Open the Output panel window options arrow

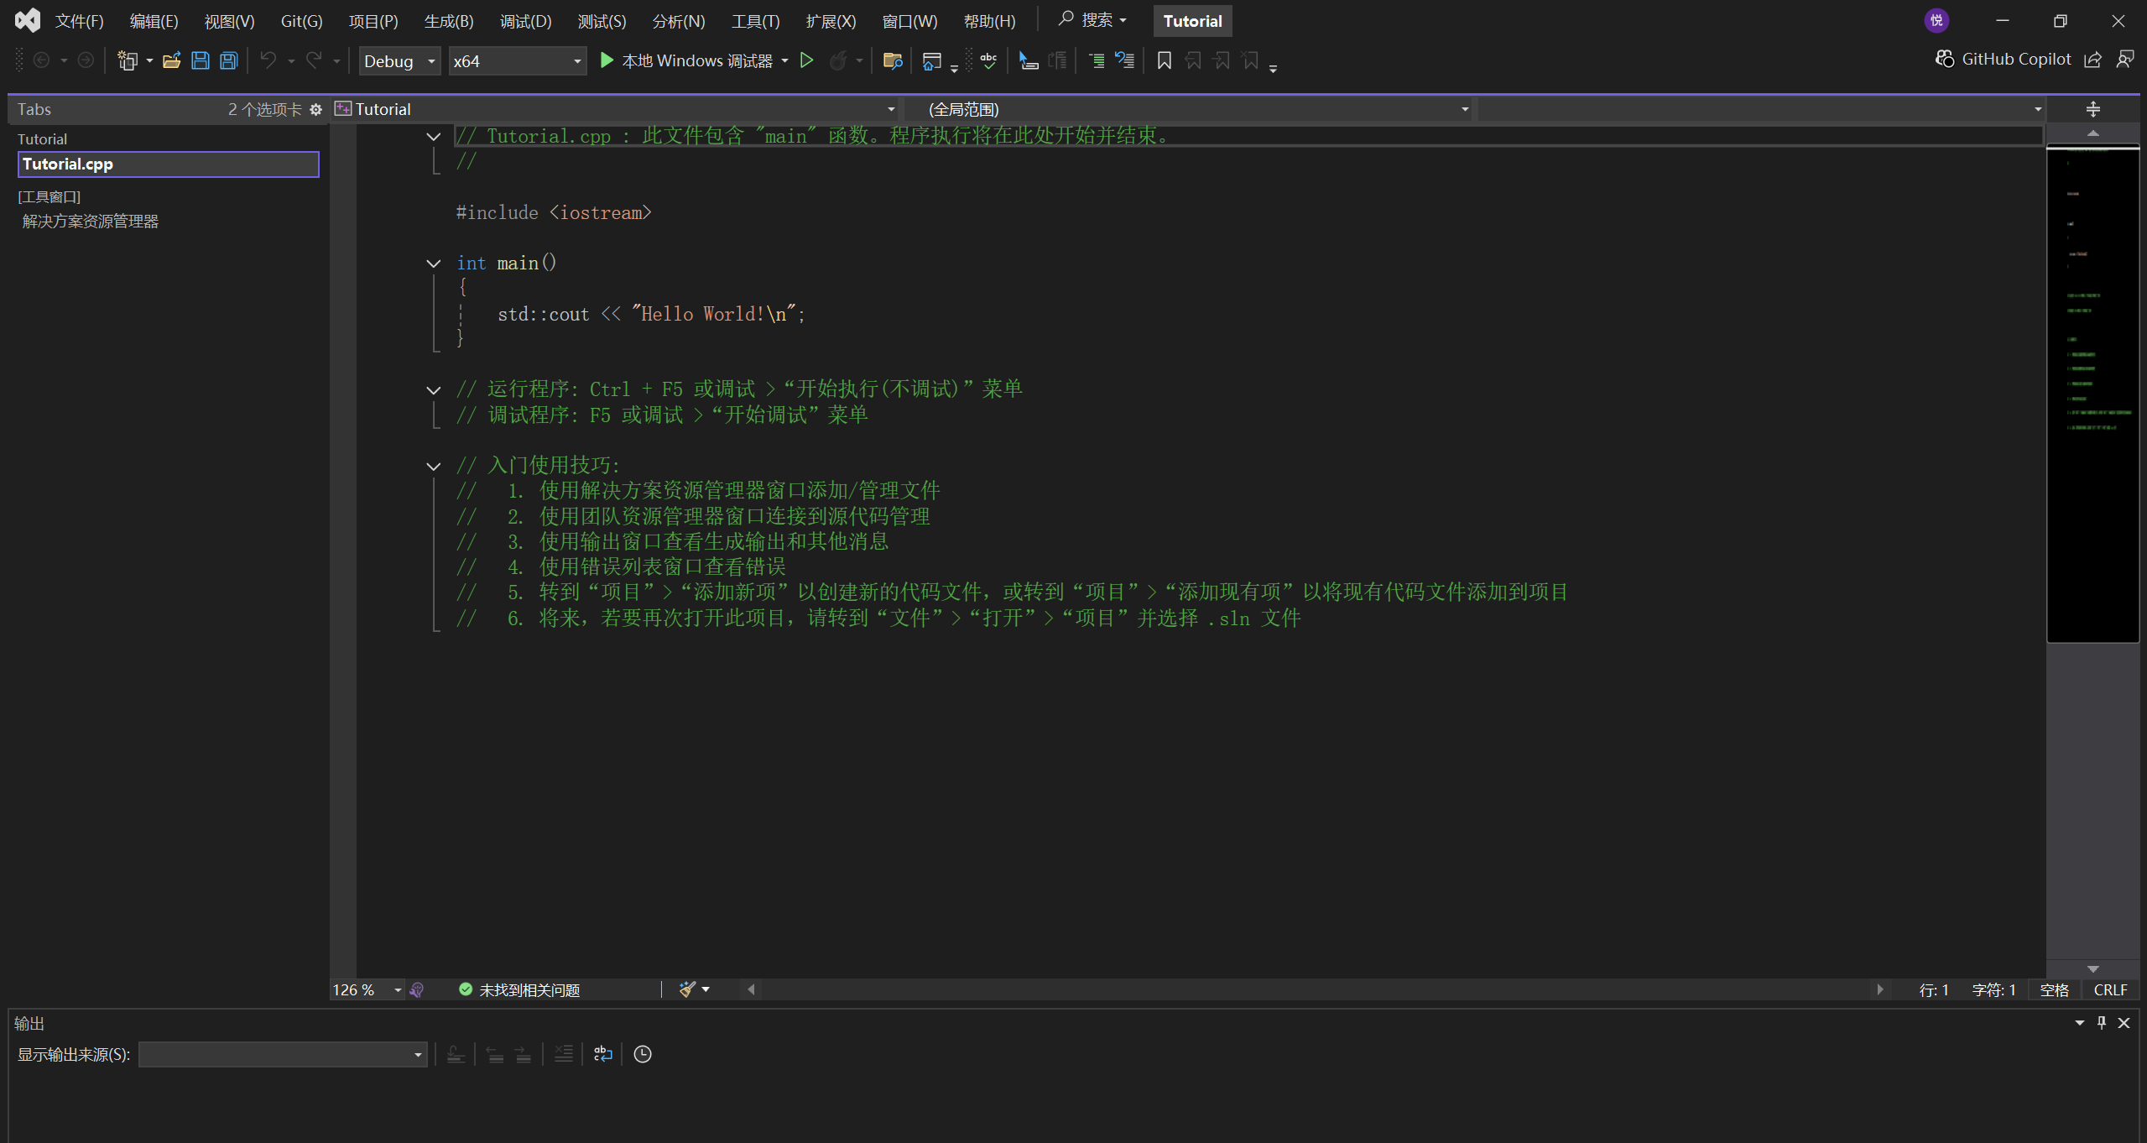pyautogui.click(x=2080, y=1022)
